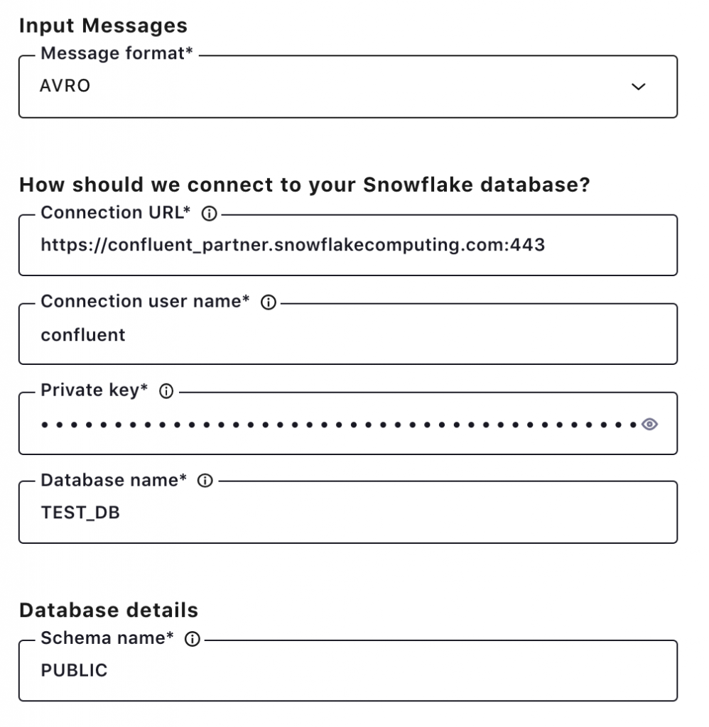Click the "Schema name*" label text
The width and height of the screenshot is (709, 727).
coord(107,638)
